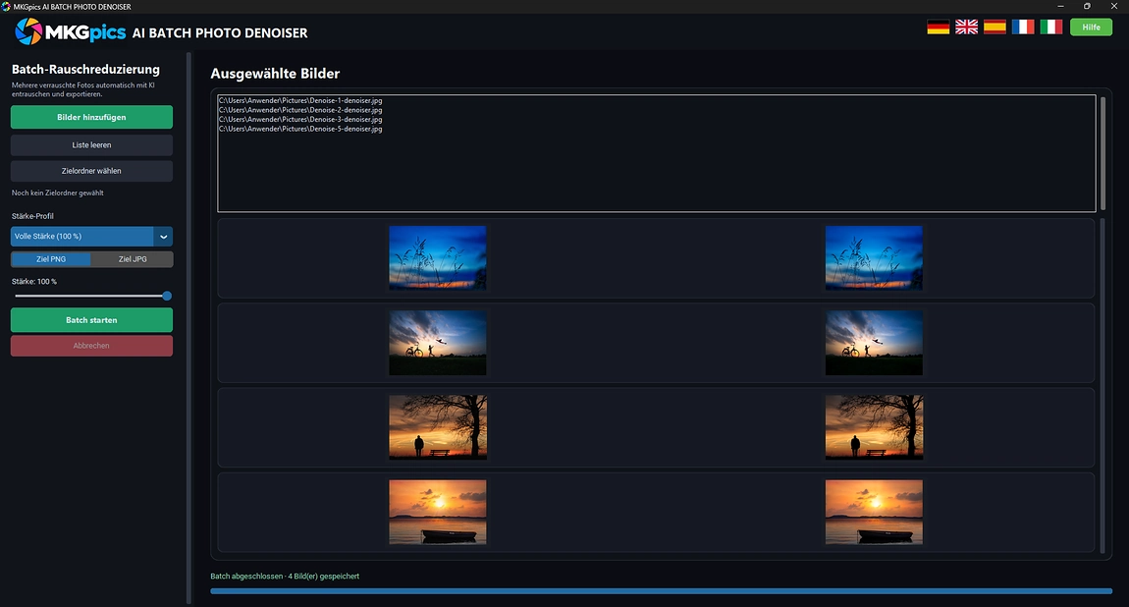Cancel with the Abbrechen button
Viewport: 1129px width, 607px height.
coord(91,346)
